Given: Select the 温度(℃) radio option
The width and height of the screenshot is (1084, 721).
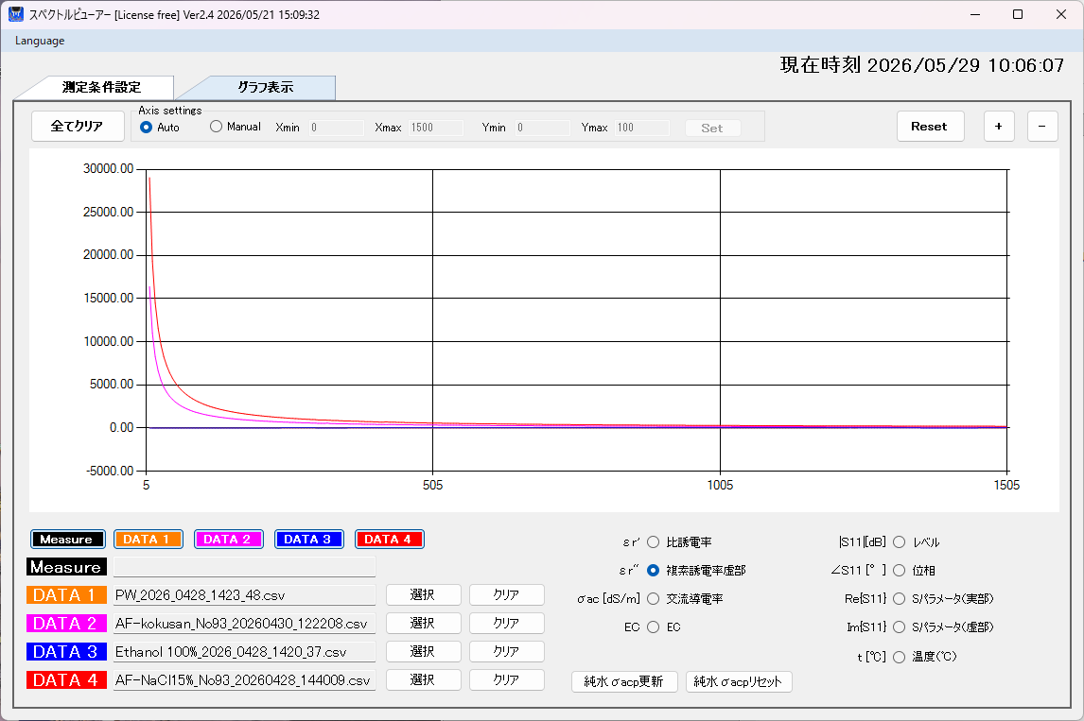Looking at the screenshot, I should 899,657.
